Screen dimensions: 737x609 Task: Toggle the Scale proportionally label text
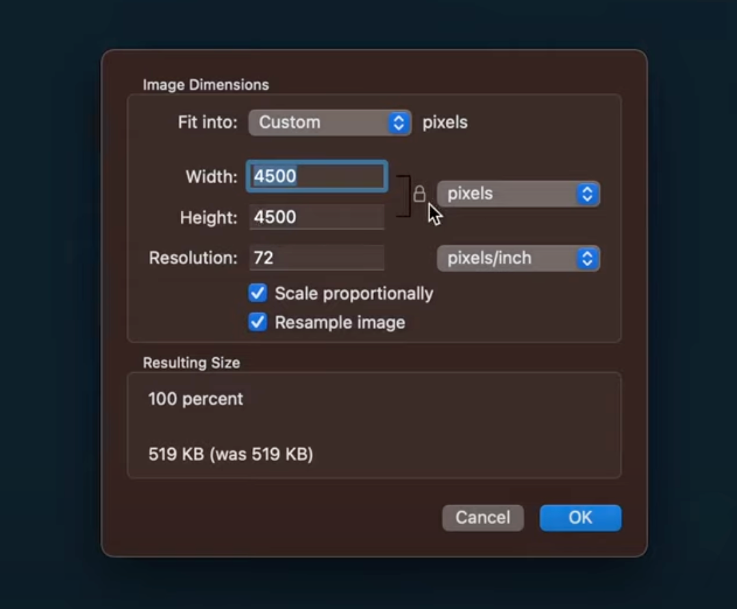point(353,293)
